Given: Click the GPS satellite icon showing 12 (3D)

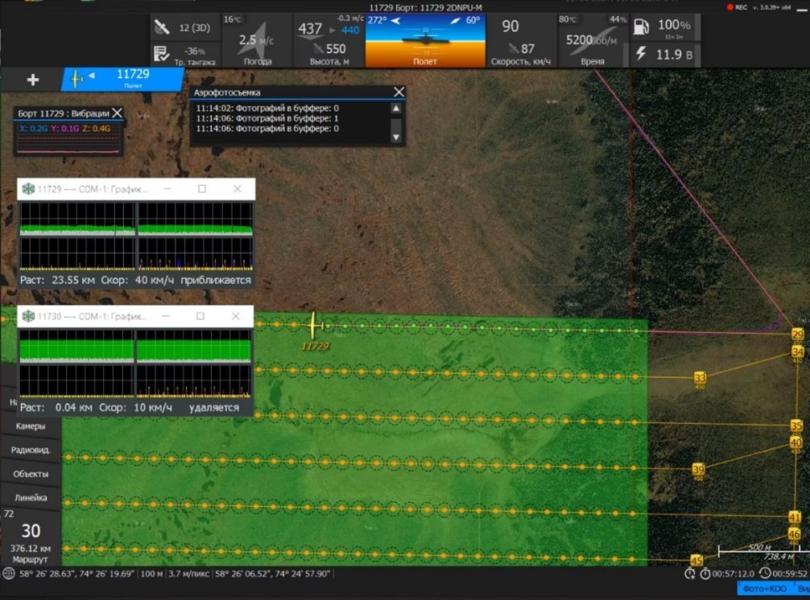Looking at the screenshot, I should click(162, 27).
